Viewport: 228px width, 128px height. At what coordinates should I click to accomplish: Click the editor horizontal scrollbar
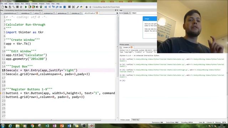[x=52, y=120]
